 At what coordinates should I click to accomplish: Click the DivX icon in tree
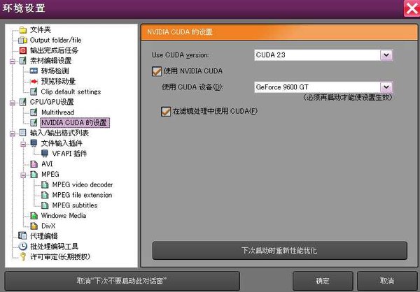coord(34,226)
